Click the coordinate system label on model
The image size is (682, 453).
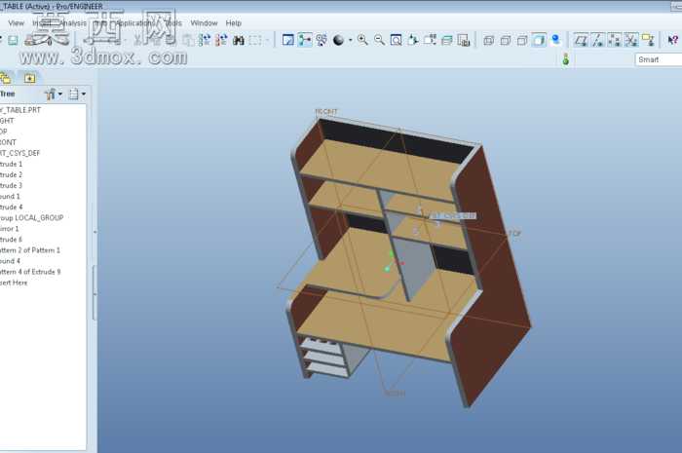tap(453, 215)
